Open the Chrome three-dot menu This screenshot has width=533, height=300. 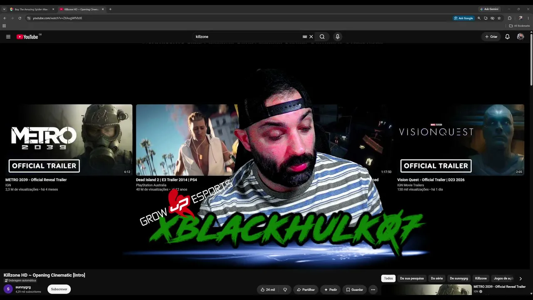528,18
